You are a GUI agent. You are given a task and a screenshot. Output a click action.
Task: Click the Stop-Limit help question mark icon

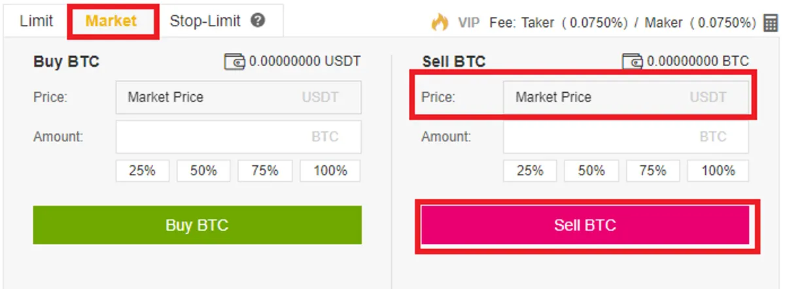click(258, 20)
